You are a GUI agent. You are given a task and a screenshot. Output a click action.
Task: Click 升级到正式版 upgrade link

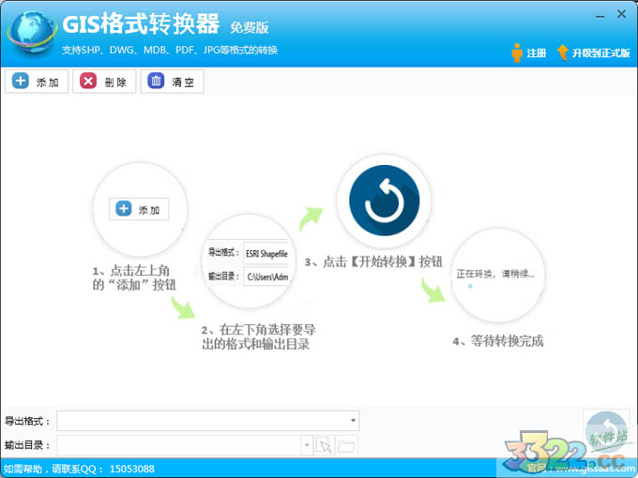tap(594, 52)
